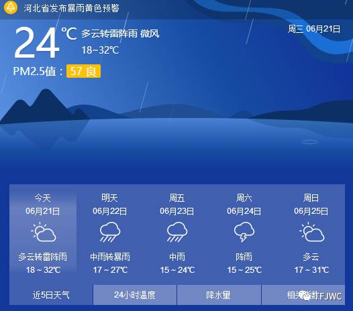Screen dimensions: 353x311
Task: Click the 中雨转暴雨 condition text
Action: 110,257
